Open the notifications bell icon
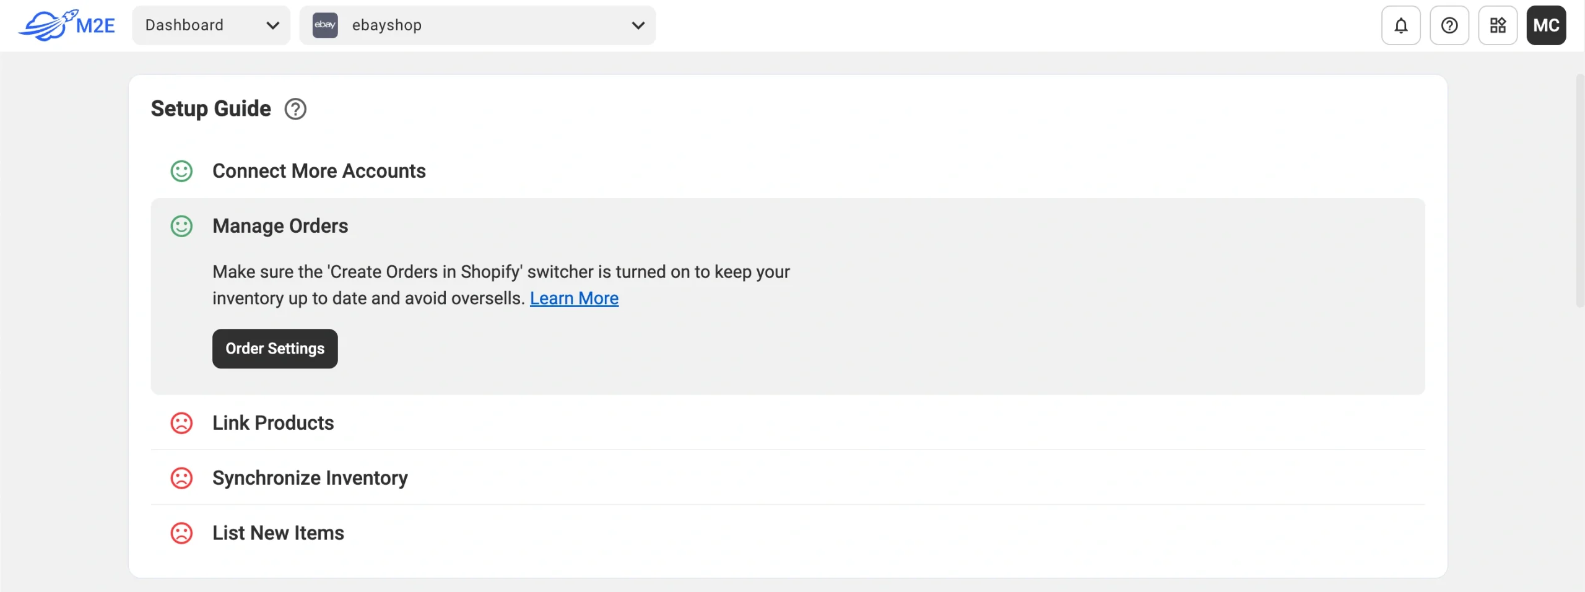Viewport: 1585px width, 592px height. [x=1400, y=25]
